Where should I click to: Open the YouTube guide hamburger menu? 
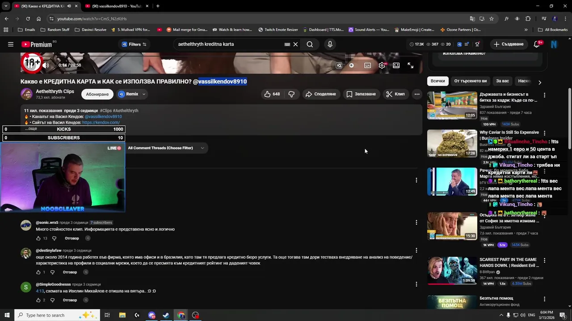11,44
